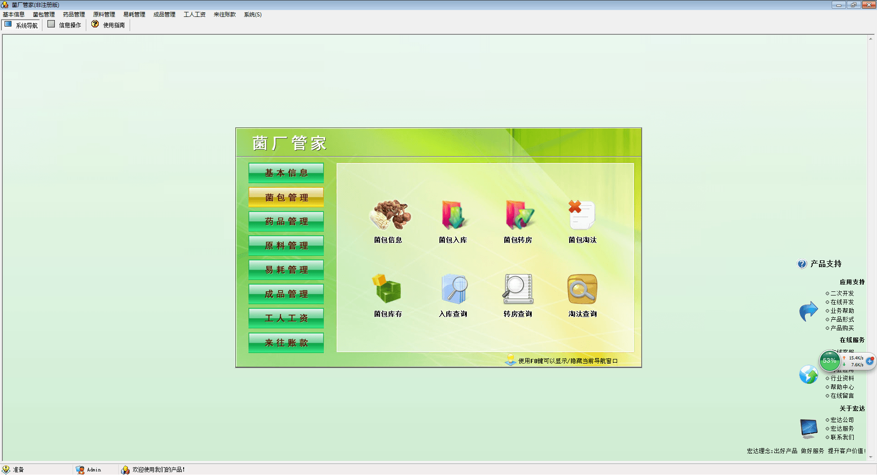Image resolution: width=877 pixels, height=475 pixels.
Task: Open the 菌包淘汰 icon
Action: (582, 215)
